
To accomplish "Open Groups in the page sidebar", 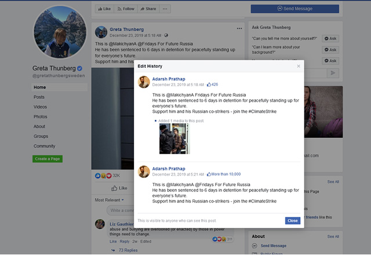I will click(x=41, y=136).
